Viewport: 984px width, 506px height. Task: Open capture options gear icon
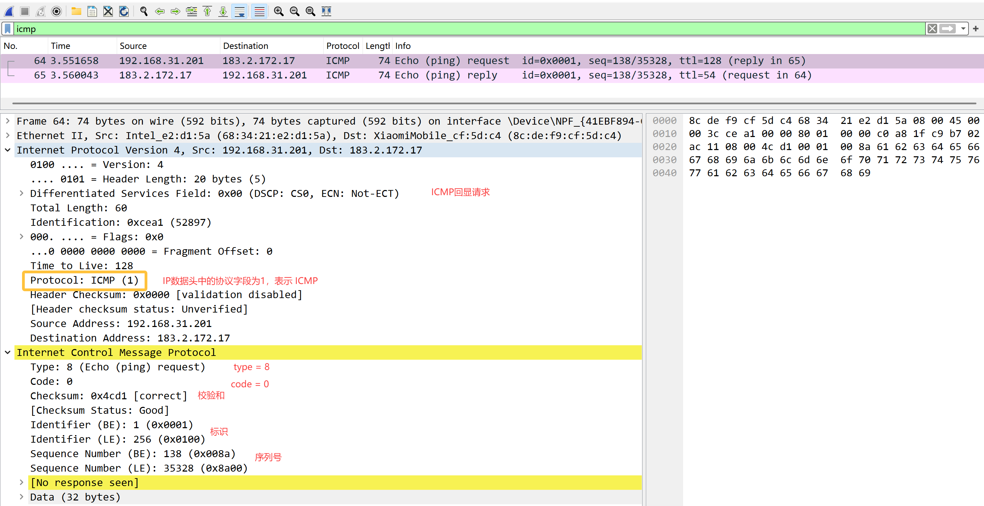(x=56, y=11)
